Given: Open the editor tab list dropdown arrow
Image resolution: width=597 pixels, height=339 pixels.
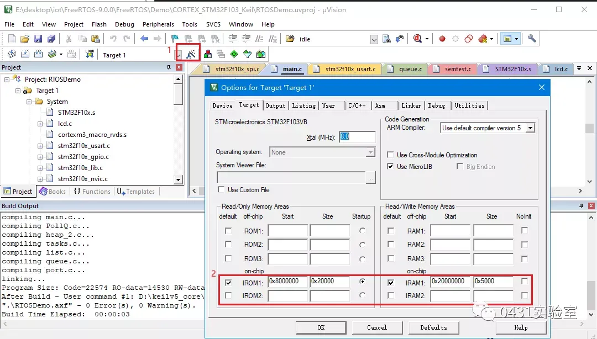Looking at the screenshot, I should click(x=579, y=68).
